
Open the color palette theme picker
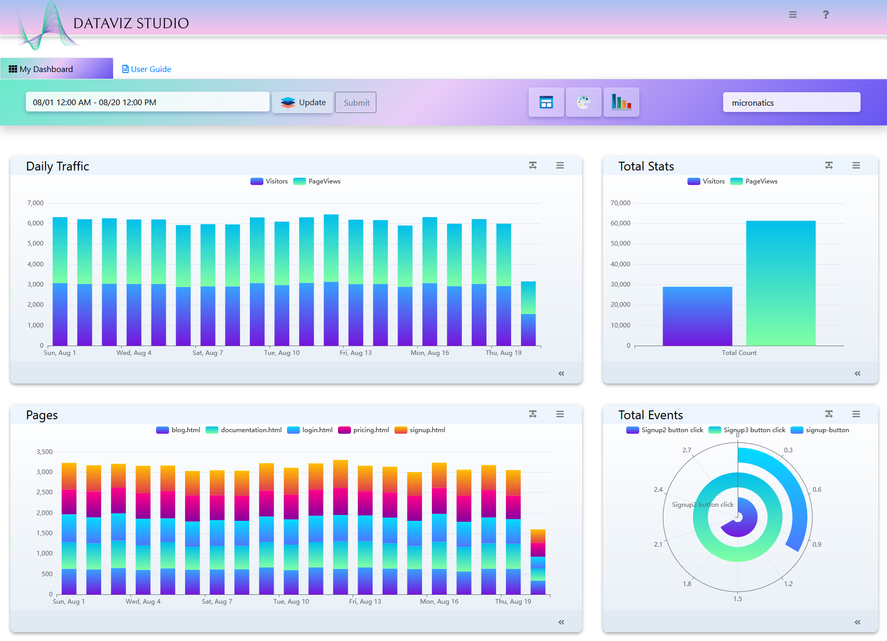pyautogui.click(x=584, y=102)
